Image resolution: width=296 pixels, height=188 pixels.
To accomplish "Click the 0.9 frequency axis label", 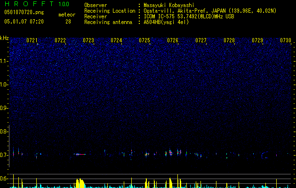I will [3, 108].
